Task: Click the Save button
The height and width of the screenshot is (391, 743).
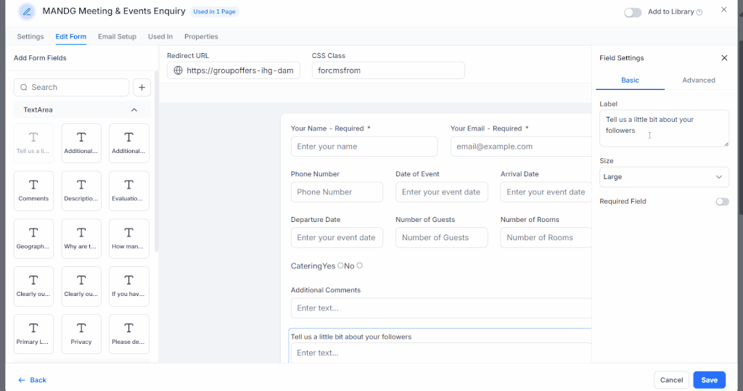Action: coord(710,380)
